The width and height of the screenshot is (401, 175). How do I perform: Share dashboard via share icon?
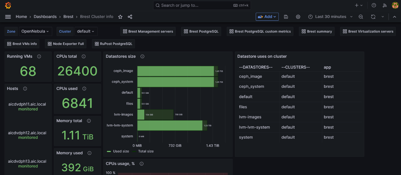coord(130,17)
